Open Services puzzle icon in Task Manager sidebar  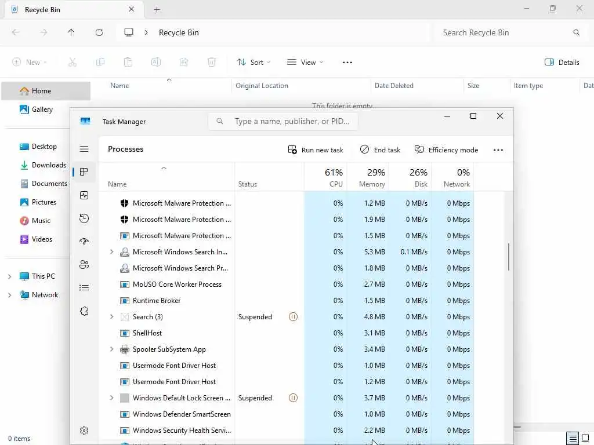point(84,311)
